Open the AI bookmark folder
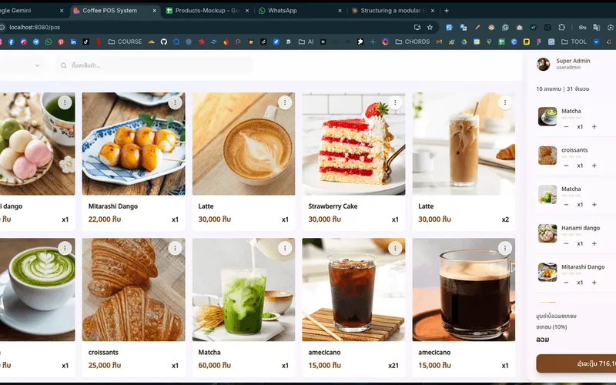 tap(306, 42)
